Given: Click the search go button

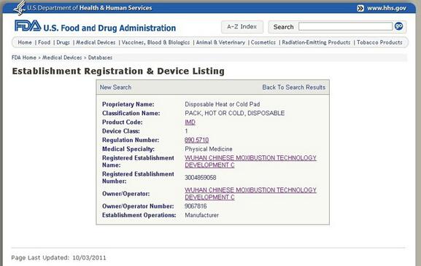Looking at the screenshot, I should pos(398,26).
